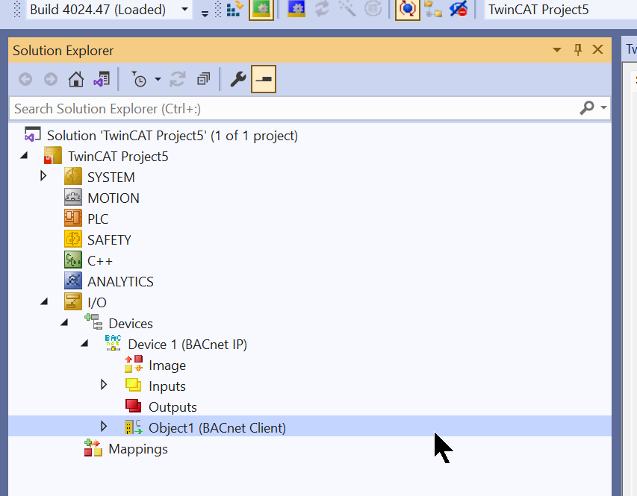
Task: Click the yellow SAFETY node icon
Action: pyautogui.click(x=73, y=239)
